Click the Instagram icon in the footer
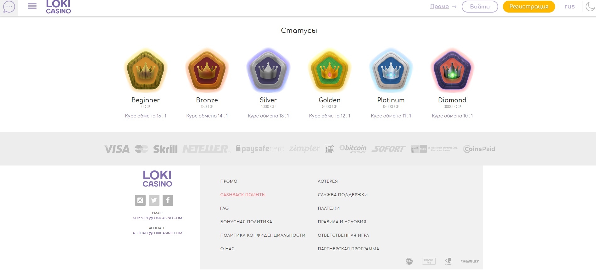This screenshot has height=271, width=596. [140, 200]
